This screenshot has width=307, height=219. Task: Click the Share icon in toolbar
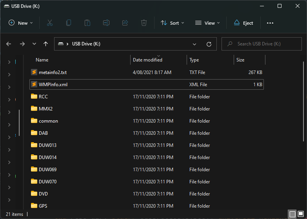[x=125, y=23]
